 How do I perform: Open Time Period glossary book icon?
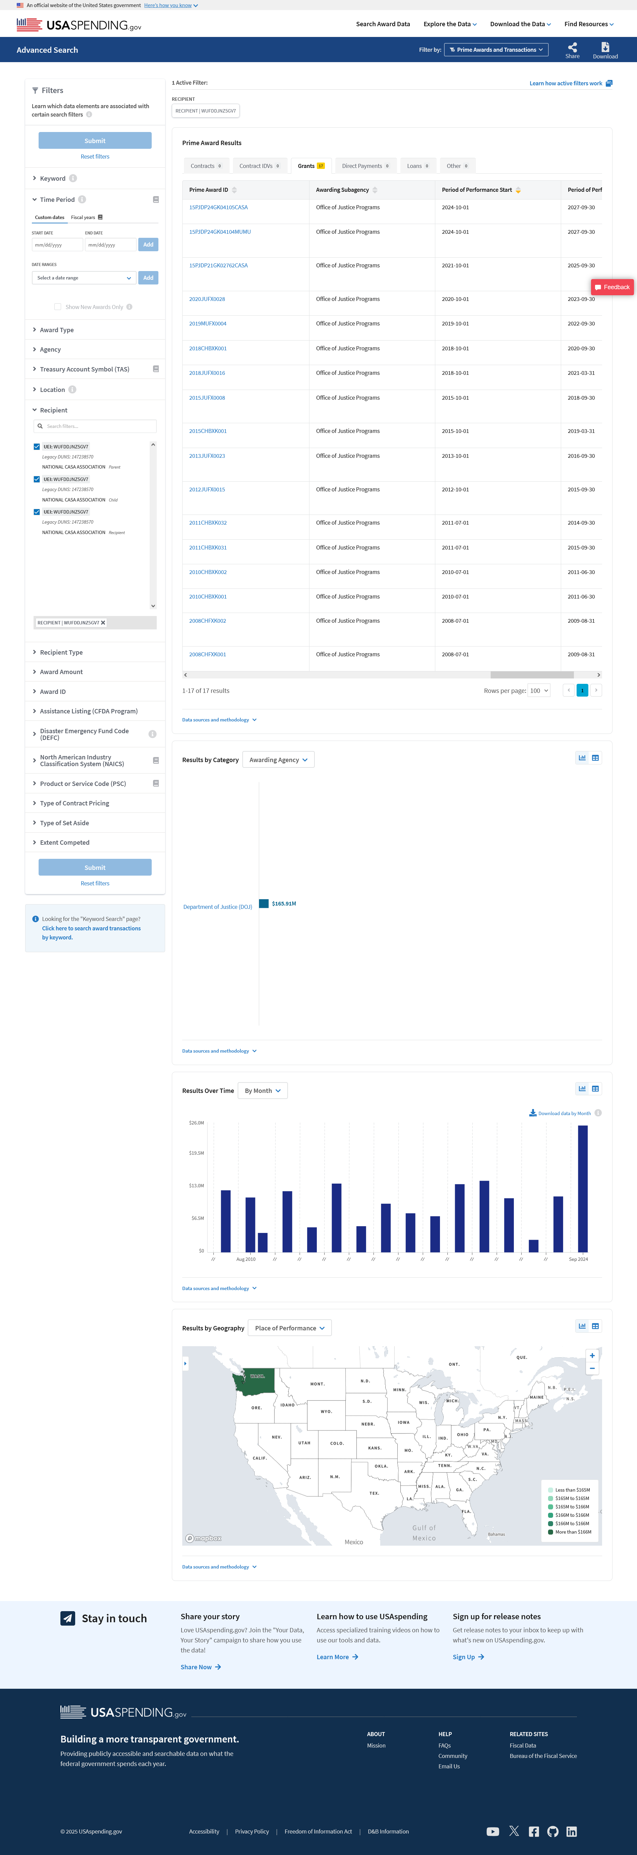[155, 200]
